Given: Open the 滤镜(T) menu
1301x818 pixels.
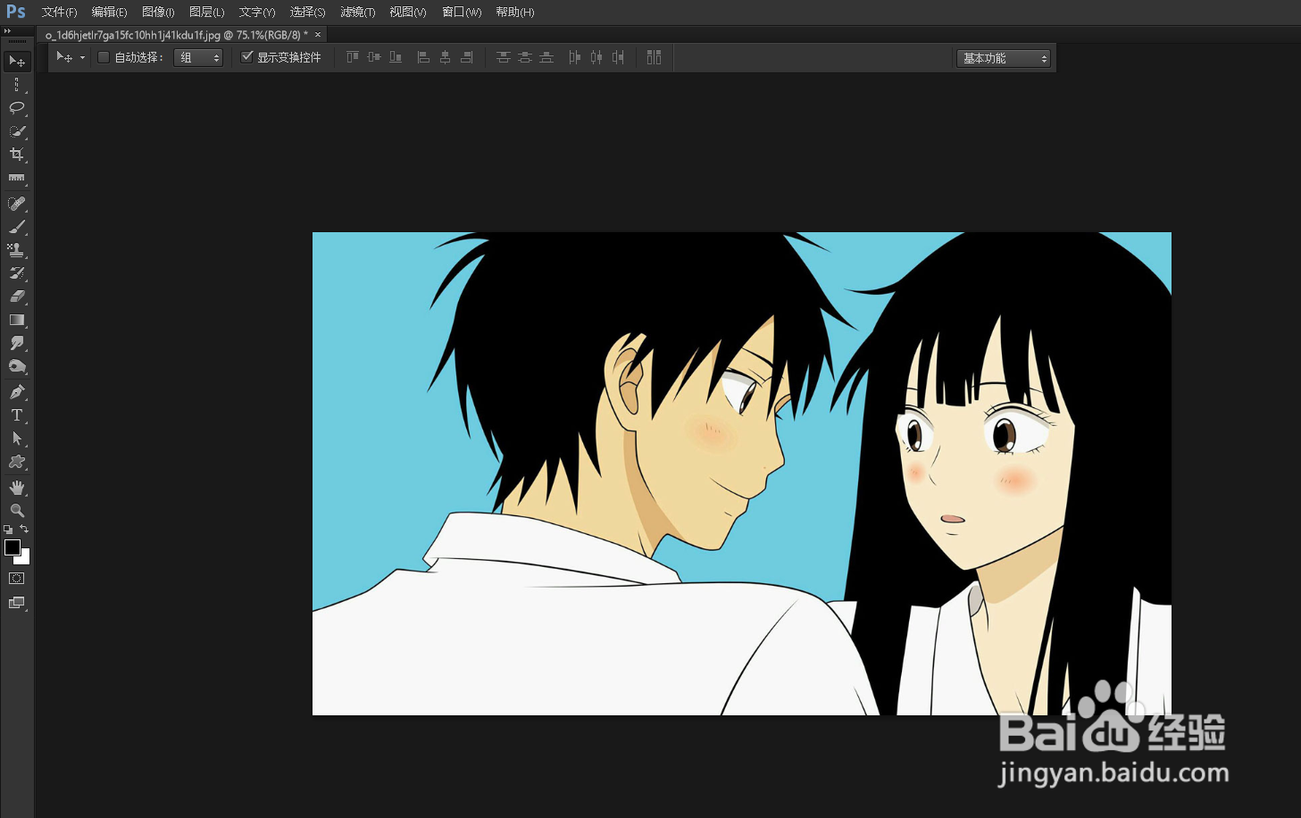Looking at the screenshot, I should 357,12.
